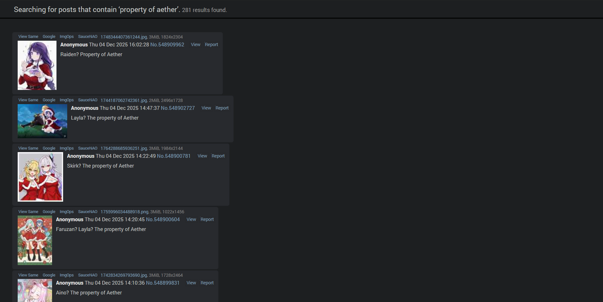Viewport: 603px width, 302px height.
Task: Open file 1748344407361244.jpg link
Action: (x=124, y=37)
